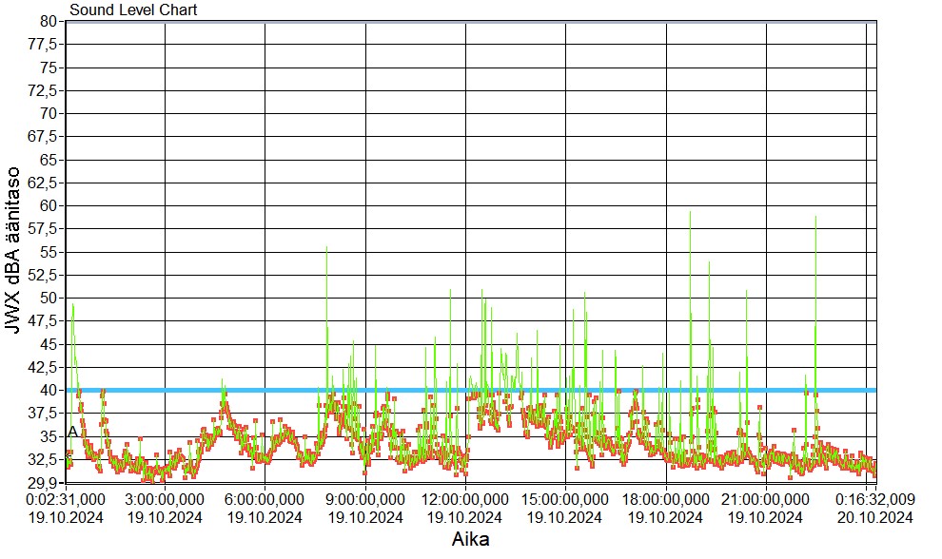Viewport: 942px width, 559px height.
Task: Select the '70' y-axis tick label
Action: pyautogui.click(x=49, y=113)
